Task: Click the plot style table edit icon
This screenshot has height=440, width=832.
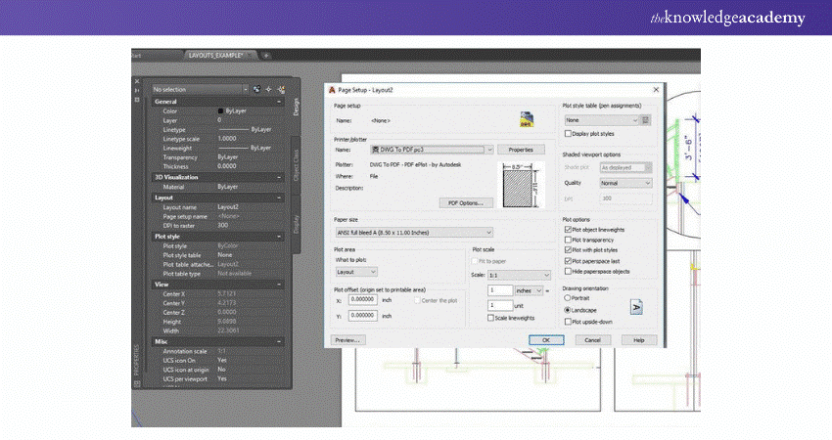Action: click(645, 120)
